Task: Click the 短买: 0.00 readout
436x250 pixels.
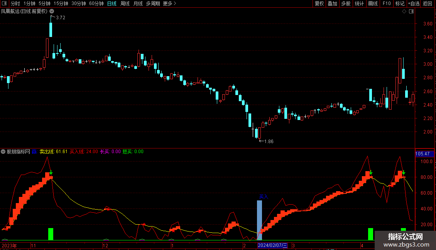Action: coord(133,152)
